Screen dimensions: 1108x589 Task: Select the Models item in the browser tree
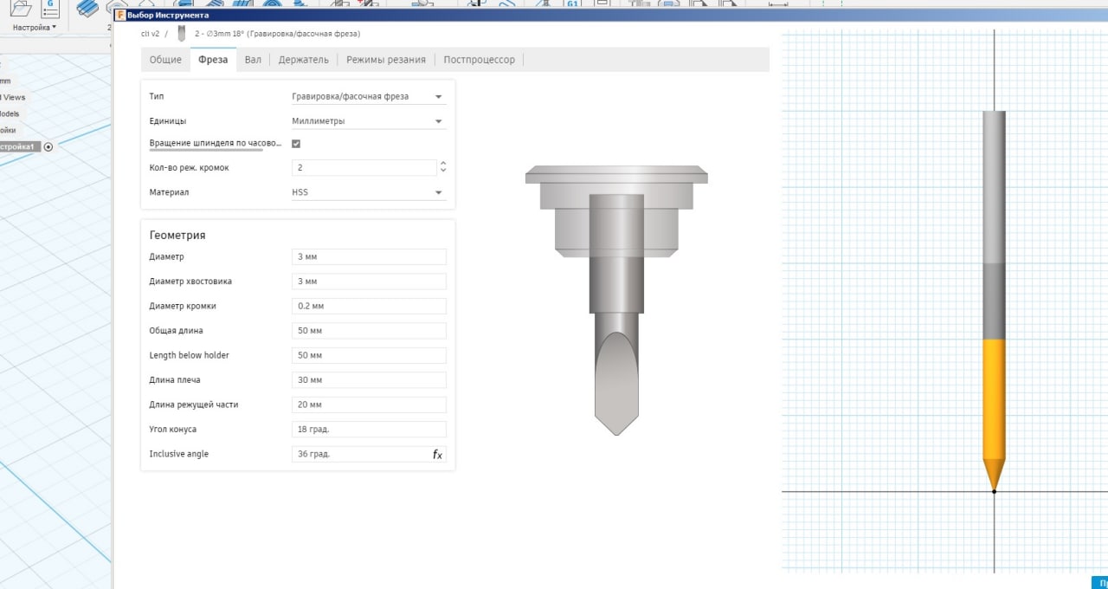click(10, 113)
